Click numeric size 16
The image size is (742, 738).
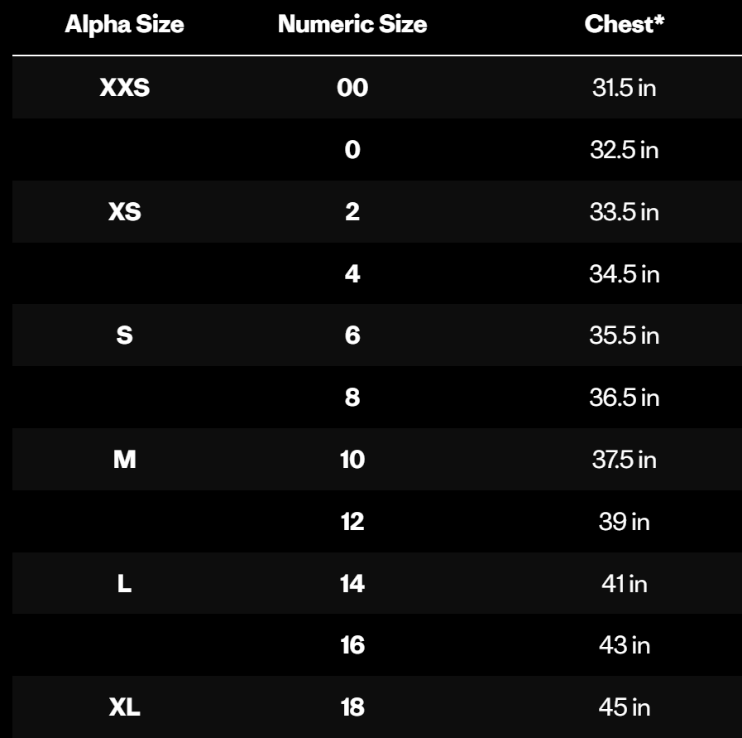pyautogui.click(x=352, y=645)
